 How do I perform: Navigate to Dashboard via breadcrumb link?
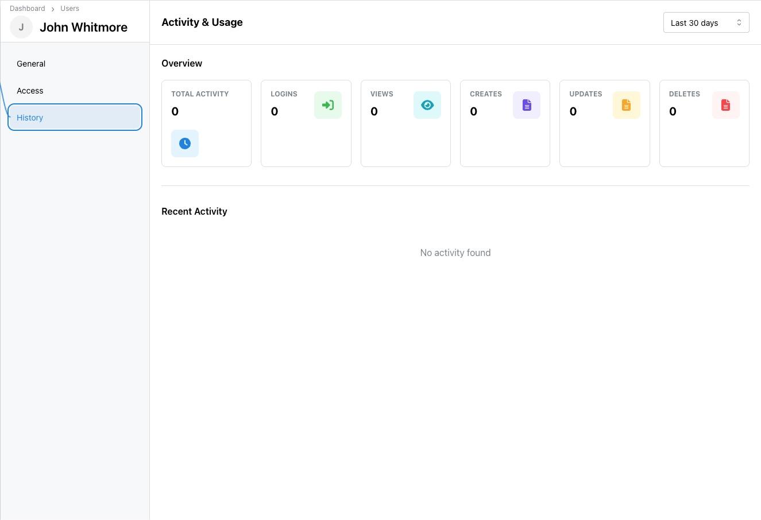pyautogui.click(x=27, y=8)
